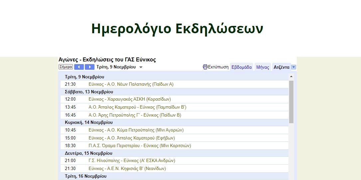Open event Εύνικος - Α.Ο. Νέων Παλατιανής

tap(131, 84)
